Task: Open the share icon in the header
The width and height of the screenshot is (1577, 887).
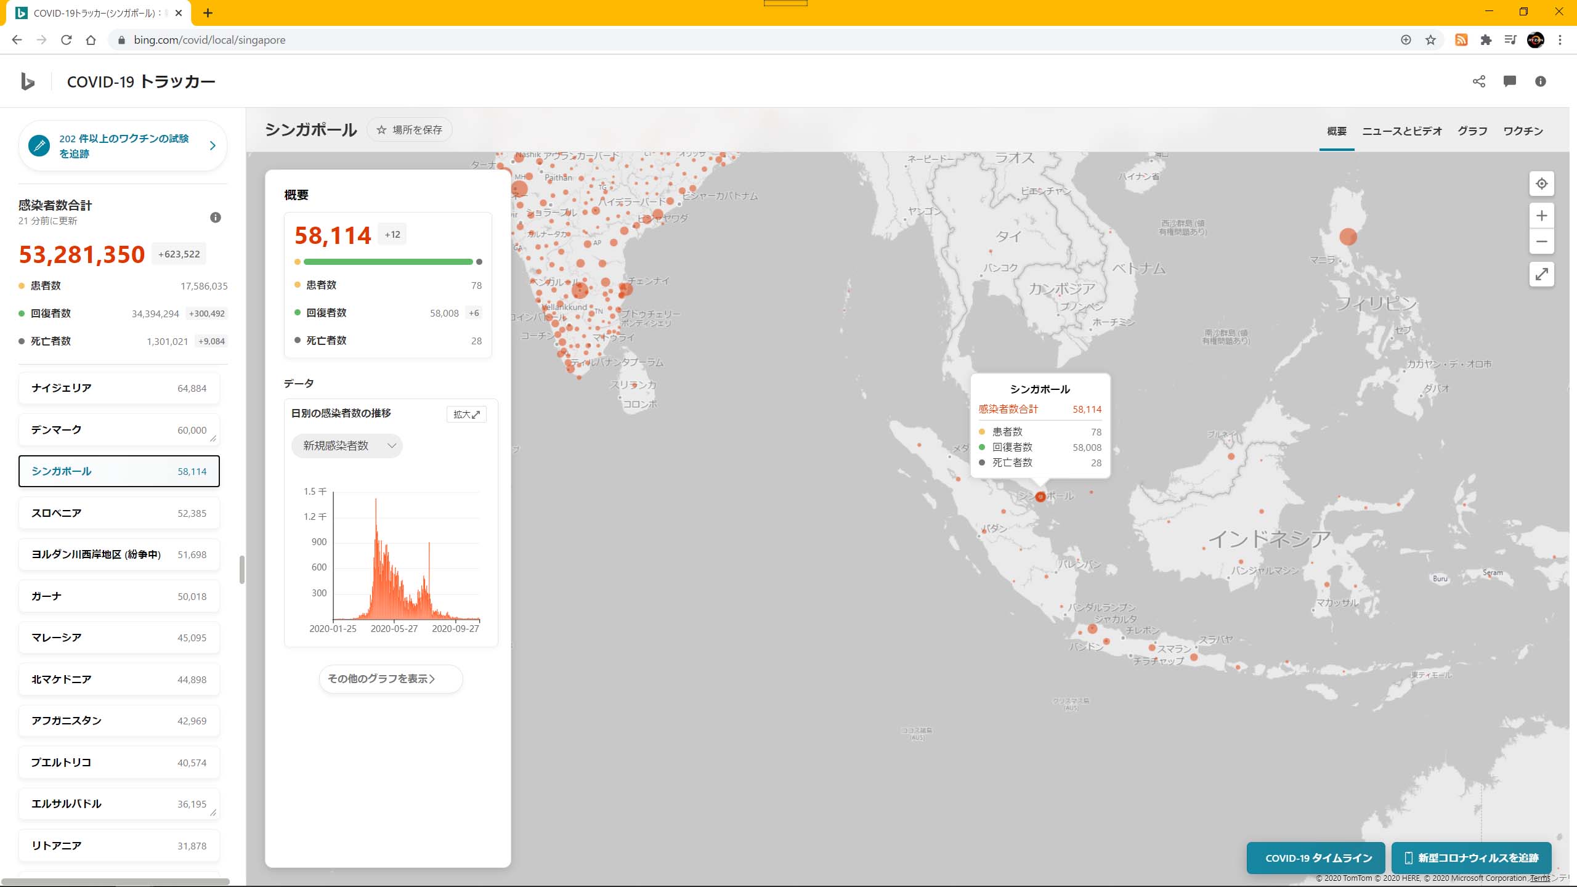Action: [x=1479, y=81]
